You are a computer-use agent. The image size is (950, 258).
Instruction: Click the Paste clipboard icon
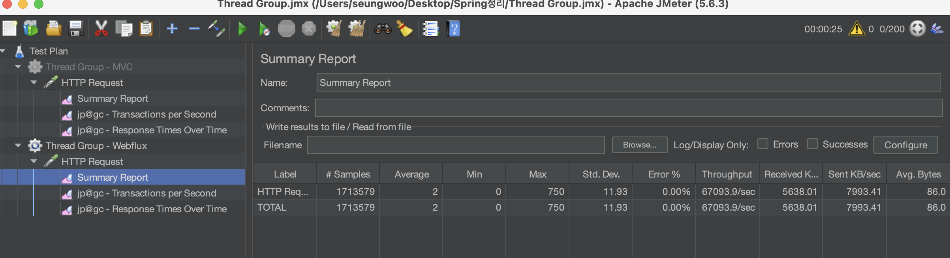[x=146, y=29]
